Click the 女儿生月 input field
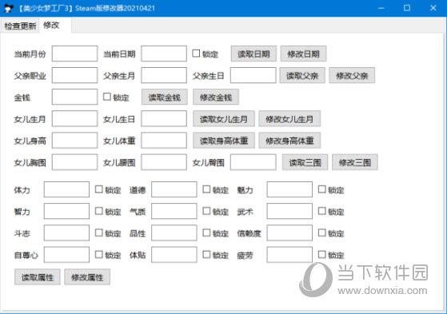Screen dimensions: 447x314 pyautogui.click(x=74, y=118)
